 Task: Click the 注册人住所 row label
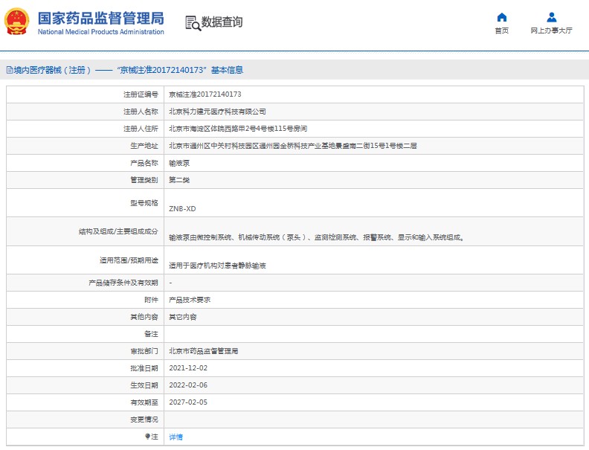tap(141, 129)
